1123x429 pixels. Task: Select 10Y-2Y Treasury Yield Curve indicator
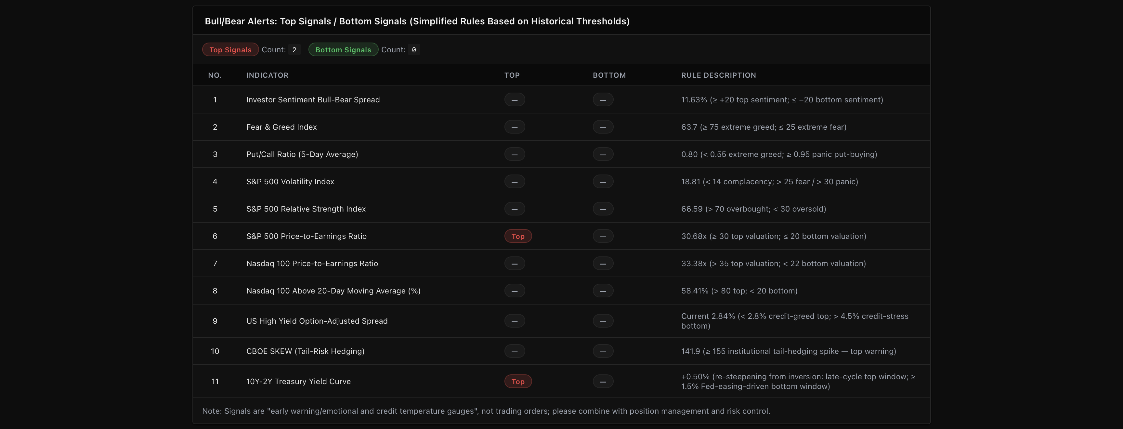(x=298, y=382)
